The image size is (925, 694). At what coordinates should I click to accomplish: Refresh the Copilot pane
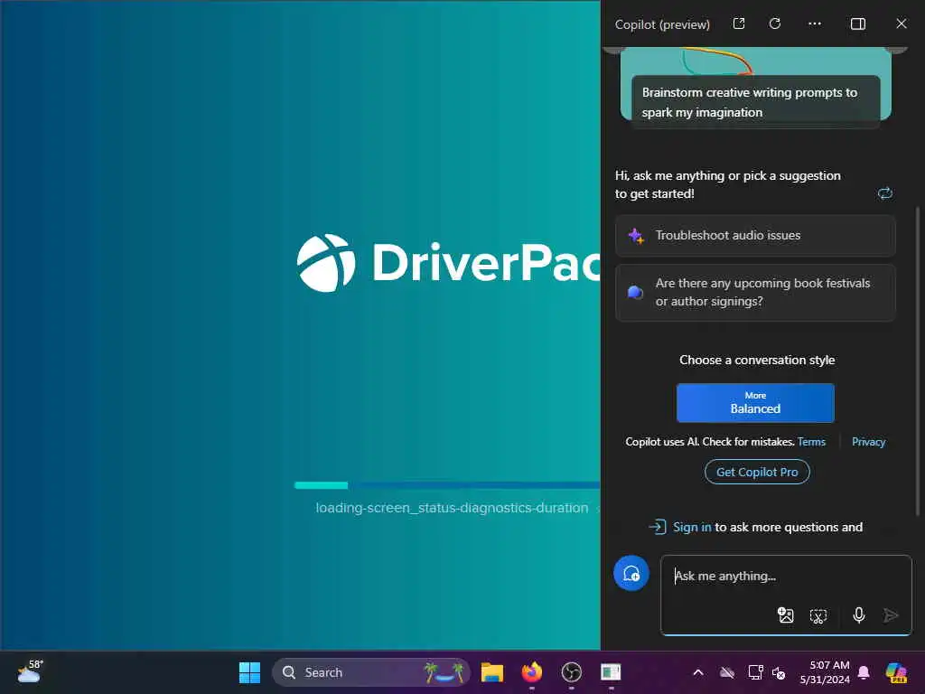point(775,23)
